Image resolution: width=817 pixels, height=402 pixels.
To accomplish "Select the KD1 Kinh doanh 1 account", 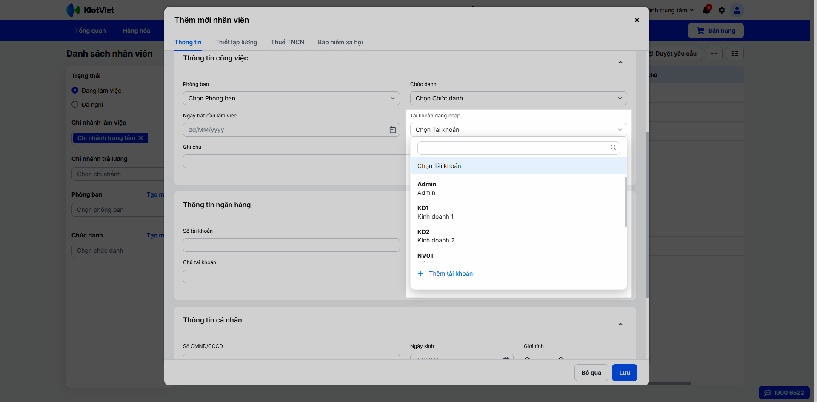I will [518, 212].
